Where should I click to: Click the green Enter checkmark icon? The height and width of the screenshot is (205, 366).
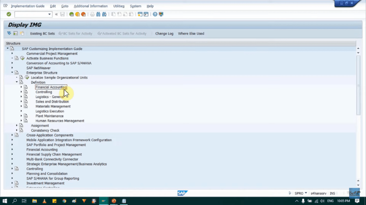[9, 14]
